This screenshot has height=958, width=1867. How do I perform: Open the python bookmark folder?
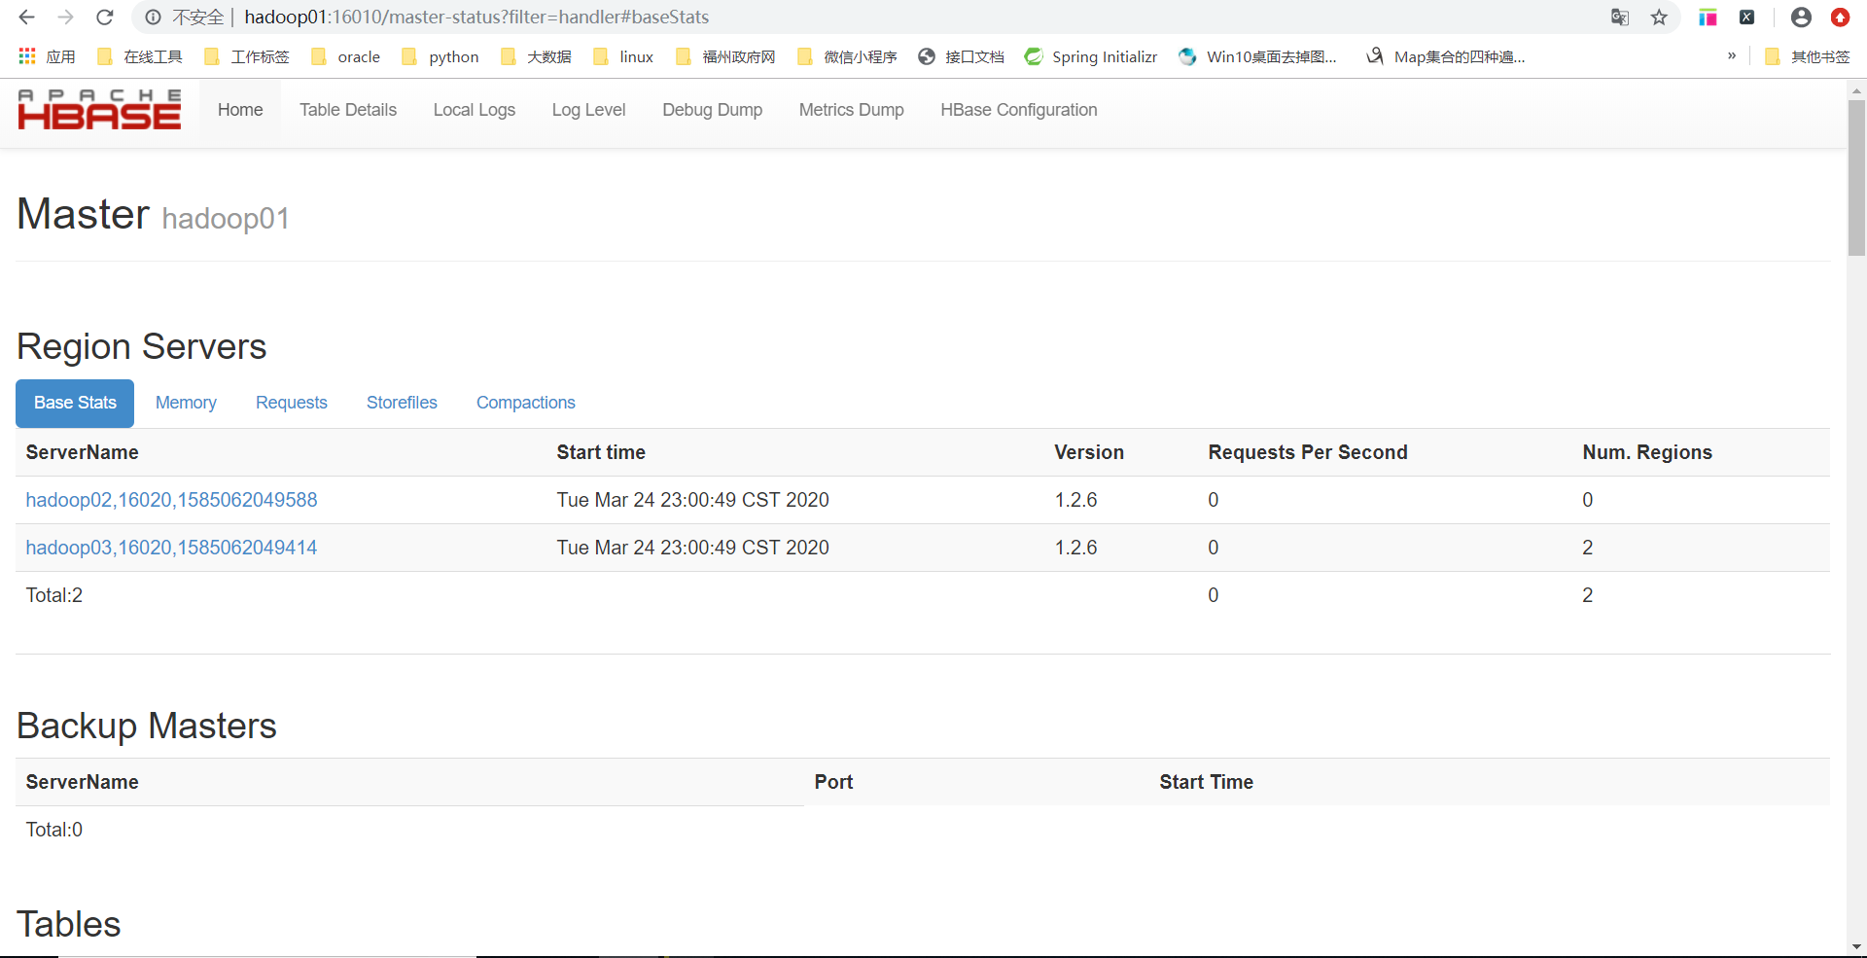point(440,56)
